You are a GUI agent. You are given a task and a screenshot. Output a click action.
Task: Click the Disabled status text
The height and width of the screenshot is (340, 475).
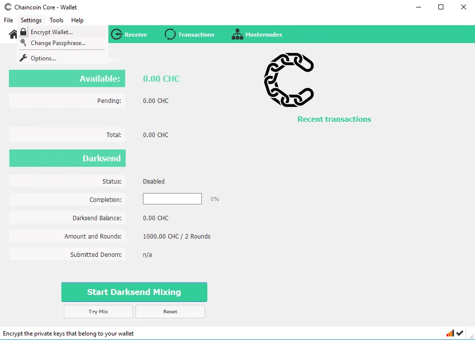154,181
